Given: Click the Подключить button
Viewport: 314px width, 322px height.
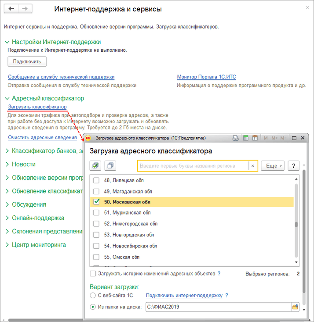Looking at the screenshot, I should point(27,61).
